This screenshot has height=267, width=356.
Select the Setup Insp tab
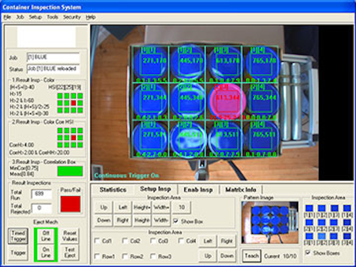click(x=155, y=189)
